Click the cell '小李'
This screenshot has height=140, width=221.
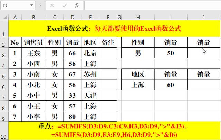pyautogui.click(x=33, y=117)
